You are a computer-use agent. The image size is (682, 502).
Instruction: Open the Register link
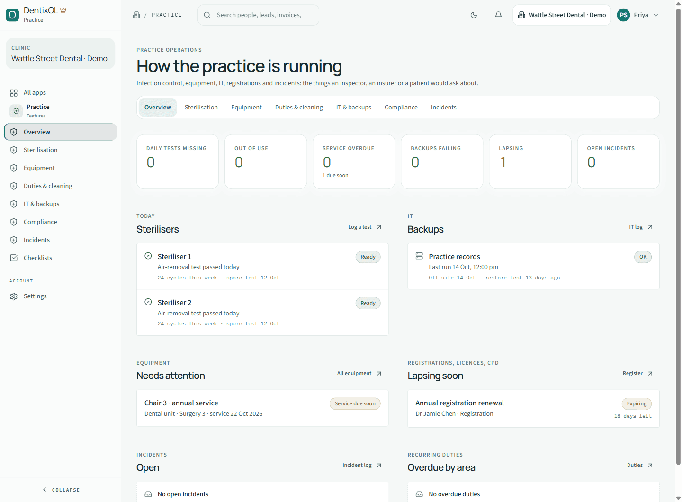638,374
